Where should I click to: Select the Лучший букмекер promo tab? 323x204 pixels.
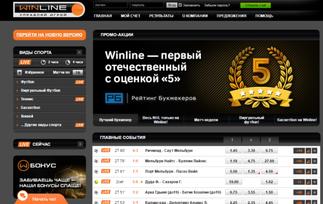(x=115, y=120)
